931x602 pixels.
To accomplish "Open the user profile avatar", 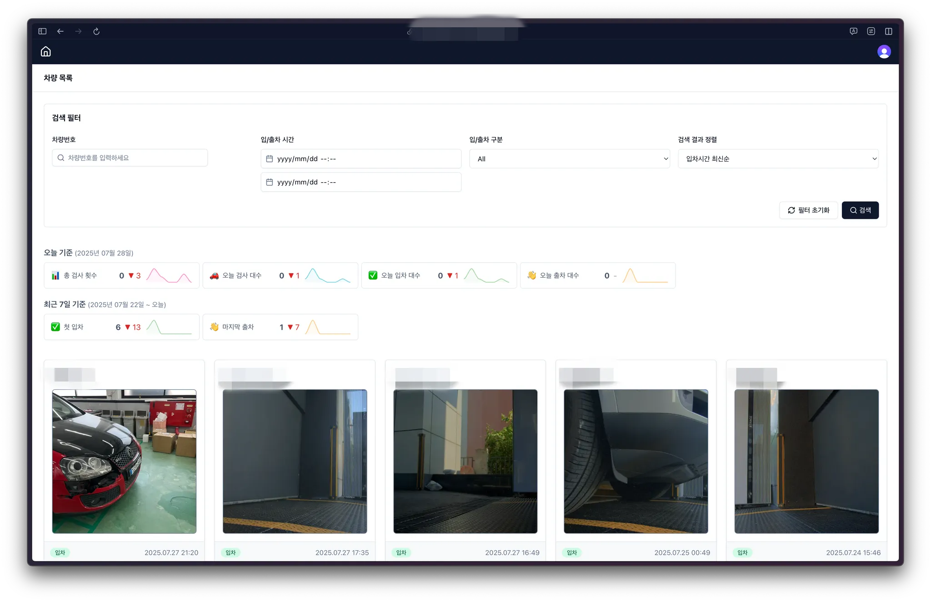I will tap(884, 52).
